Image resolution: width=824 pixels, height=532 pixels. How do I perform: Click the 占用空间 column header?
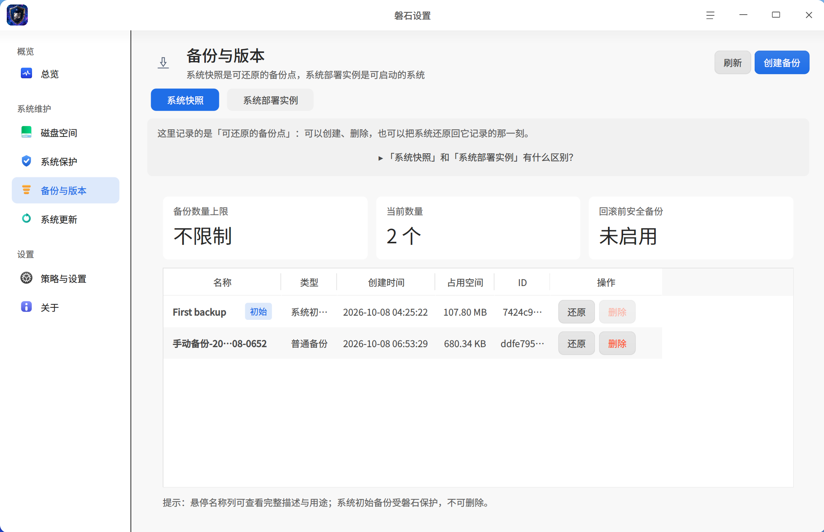465,282
